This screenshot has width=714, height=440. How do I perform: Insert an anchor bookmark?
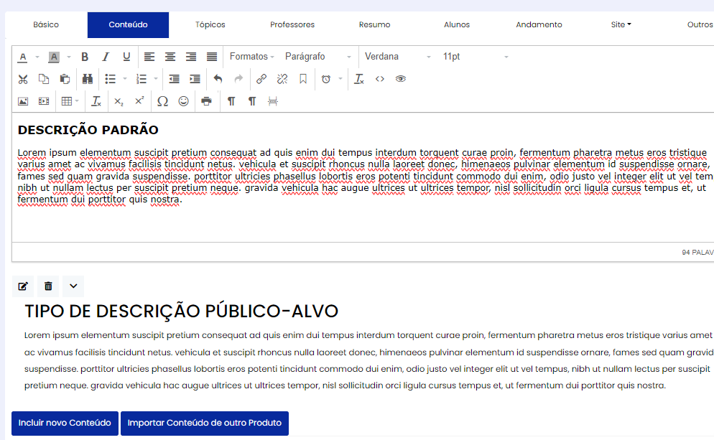coord(303,79)
